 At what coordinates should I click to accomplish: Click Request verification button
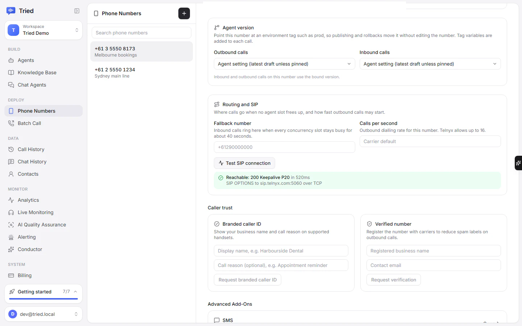point(394,280)
